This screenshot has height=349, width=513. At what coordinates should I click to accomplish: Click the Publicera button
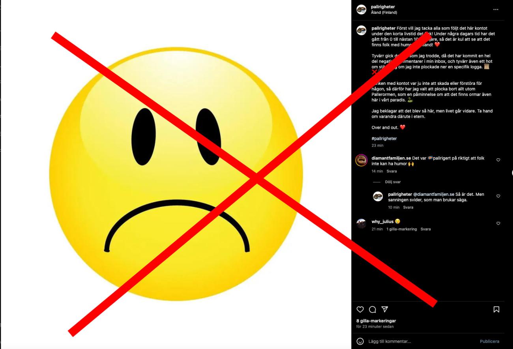click(489, 341)
